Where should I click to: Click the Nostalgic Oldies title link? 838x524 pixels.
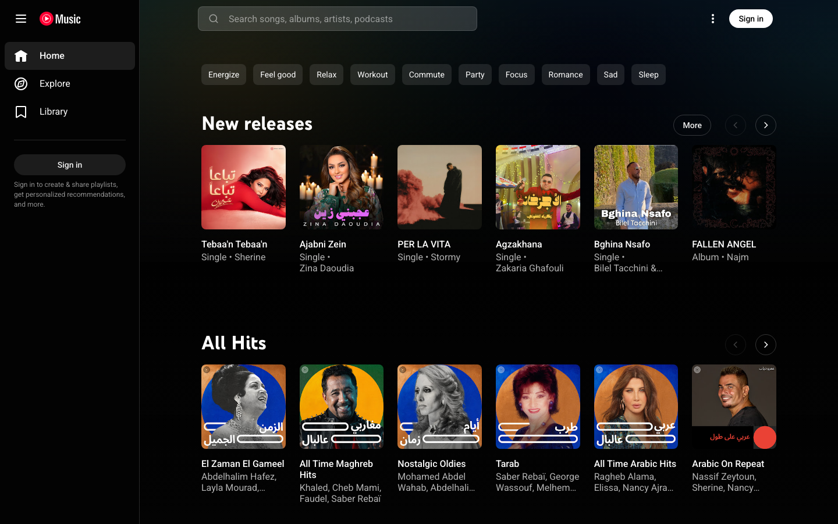coord(432,463)
